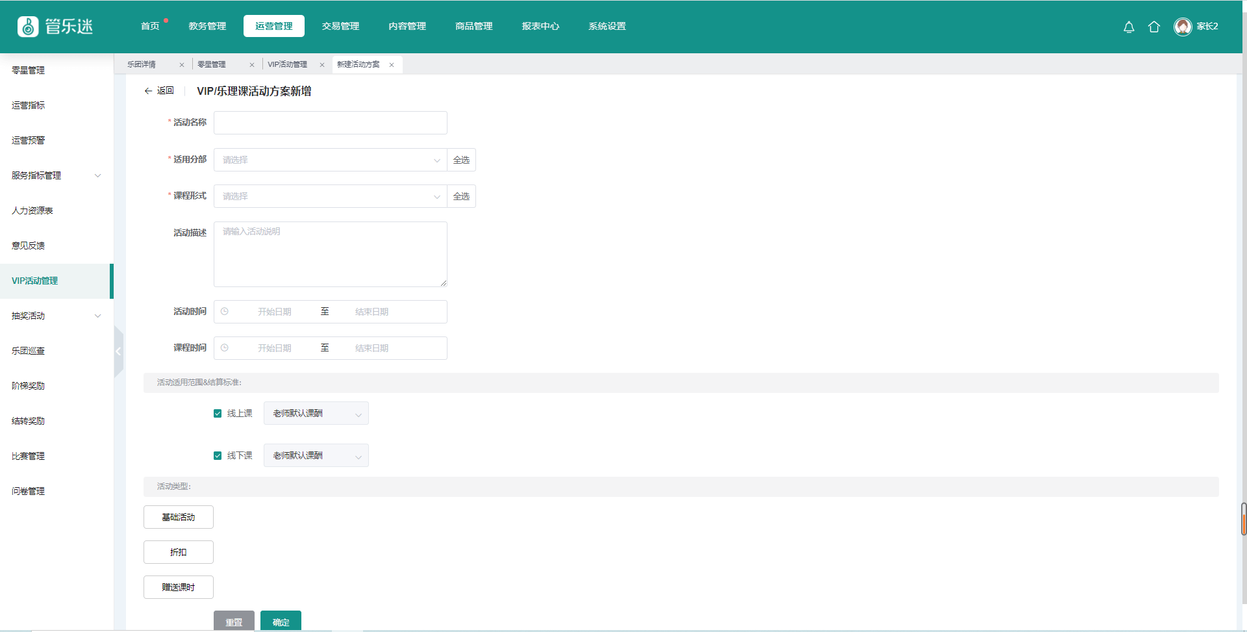Open the user avatar profile

[1183, 27]
